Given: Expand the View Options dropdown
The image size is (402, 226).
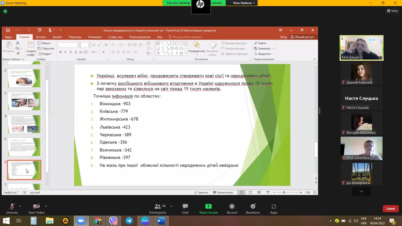Looking at the screenshot, I should 243,3.
